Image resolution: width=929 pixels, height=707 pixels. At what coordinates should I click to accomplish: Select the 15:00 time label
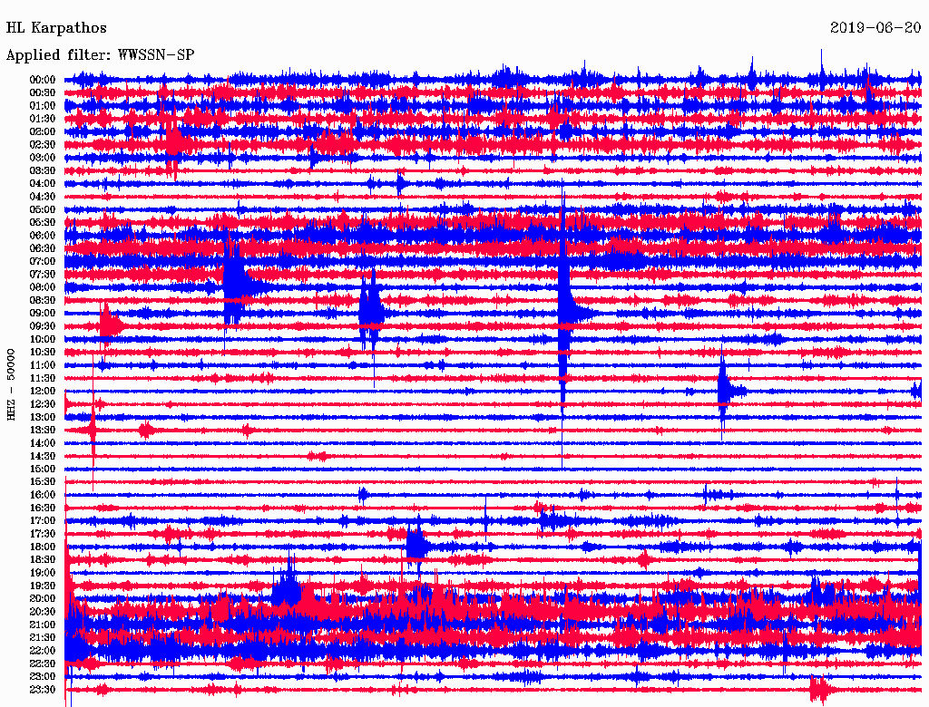pyautogui.click(x=43, y=469)
